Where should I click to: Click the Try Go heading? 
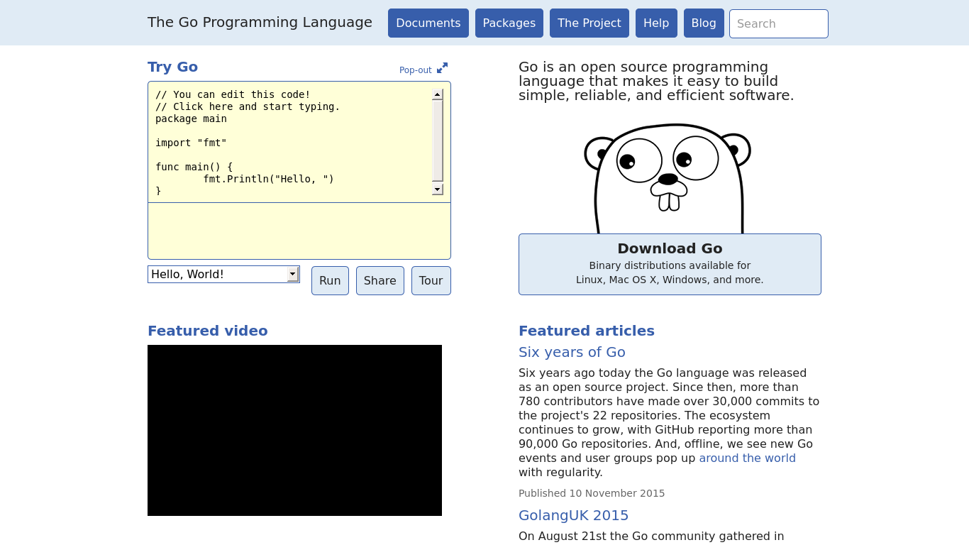(x=172, y=67)
